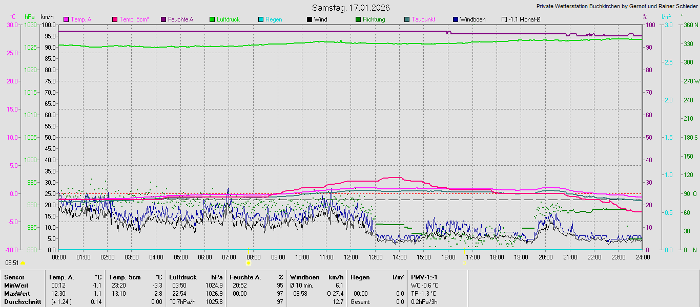Viewport: 700px width, 307px height.
Task: Click the date title Samstag, 17.01.2026
Action: coord(351,8)
